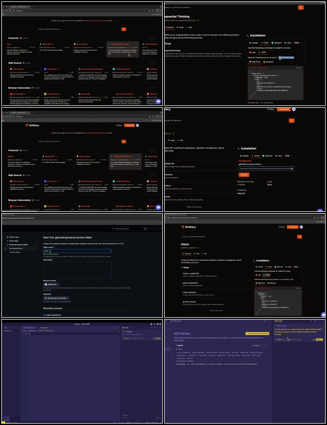
Task: Expand more clients chevron on Sequential Thinking page
Action: coord(301,43)
